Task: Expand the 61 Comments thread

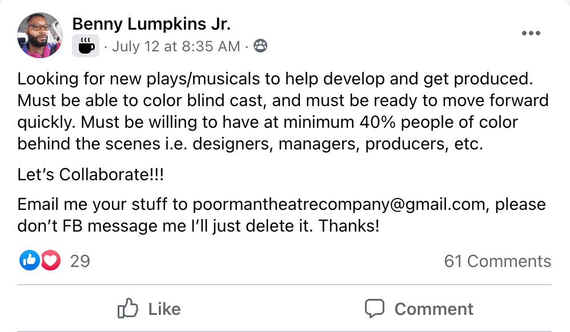Action: [x=497, y=261]
